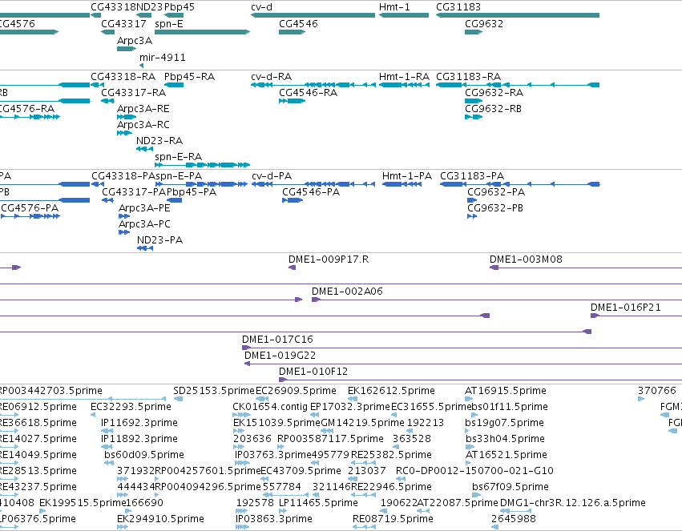Image resolution: width=682 pixels, height=531 pixels.
Task: Click BAC clone DME1-016P21 label
Action: [625, 308]
